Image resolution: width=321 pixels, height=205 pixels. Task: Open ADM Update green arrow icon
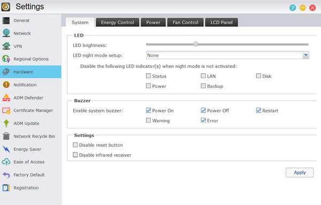point(6,123)
